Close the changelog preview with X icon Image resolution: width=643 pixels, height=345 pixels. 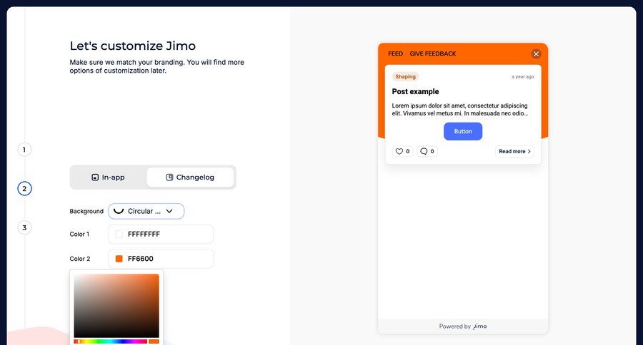click(x=536, y=53)
